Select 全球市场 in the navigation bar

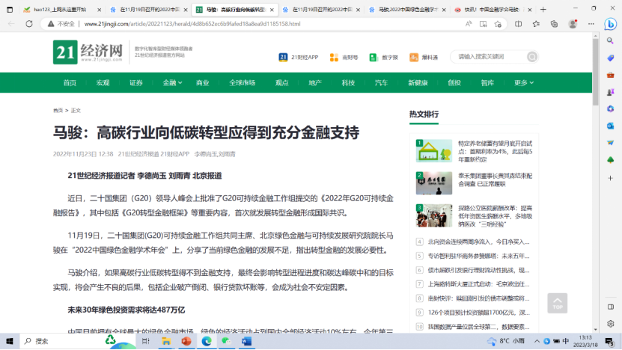pos(242,82)
